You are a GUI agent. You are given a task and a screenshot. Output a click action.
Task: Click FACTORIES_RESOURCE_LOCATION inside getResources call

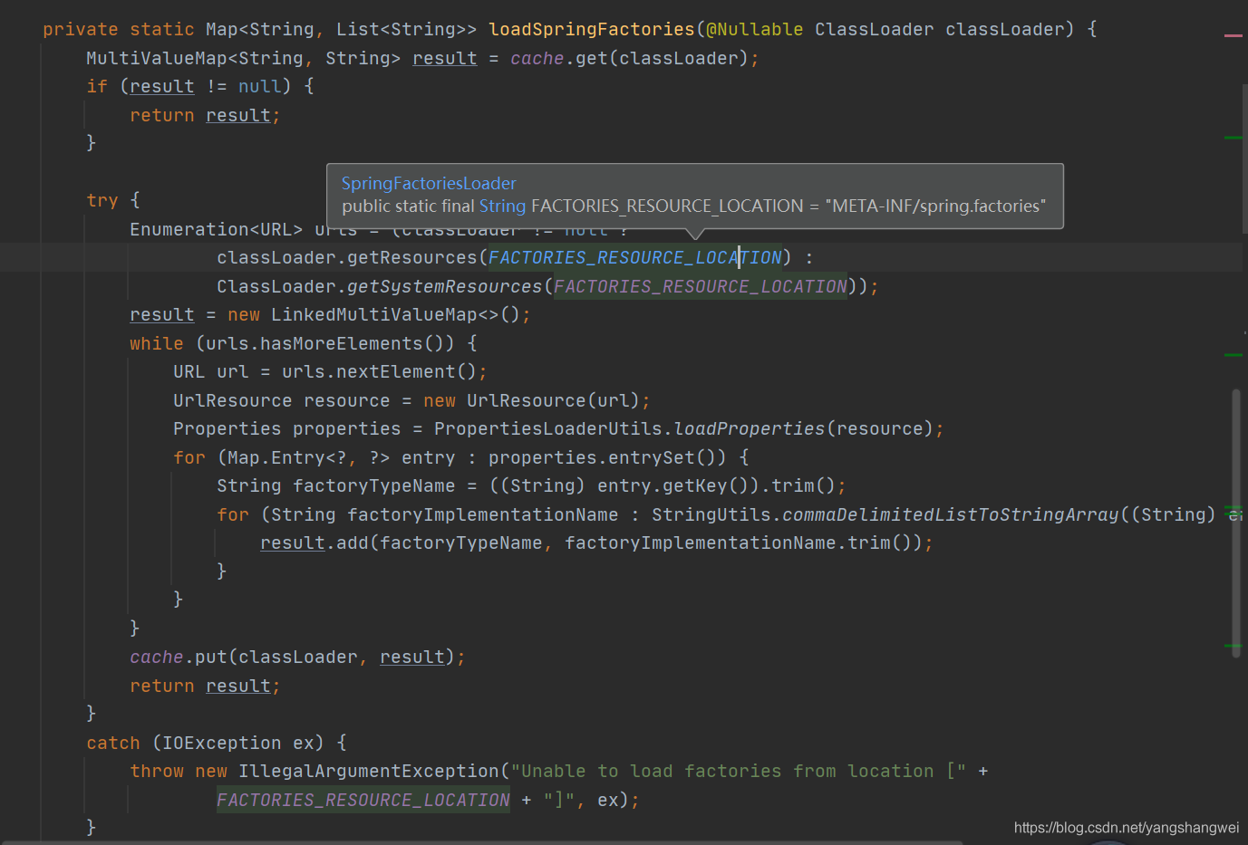coord(634,258)
